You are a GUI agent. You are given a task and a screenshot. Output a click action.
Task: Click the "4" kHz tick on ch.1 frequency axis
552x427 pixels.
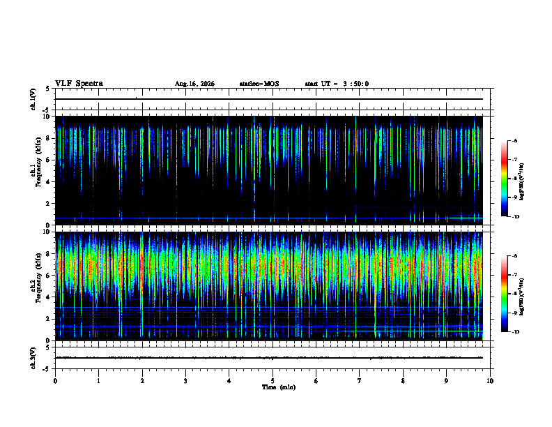[48, 182]
